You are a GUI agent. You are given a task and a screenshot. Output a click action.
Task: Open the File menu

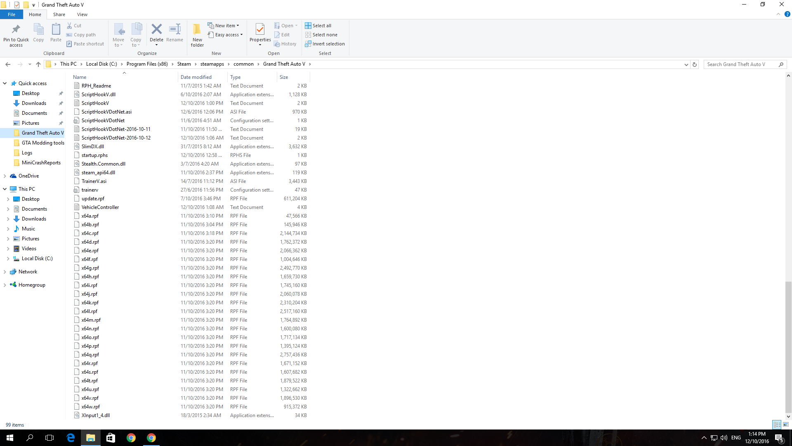12,14
